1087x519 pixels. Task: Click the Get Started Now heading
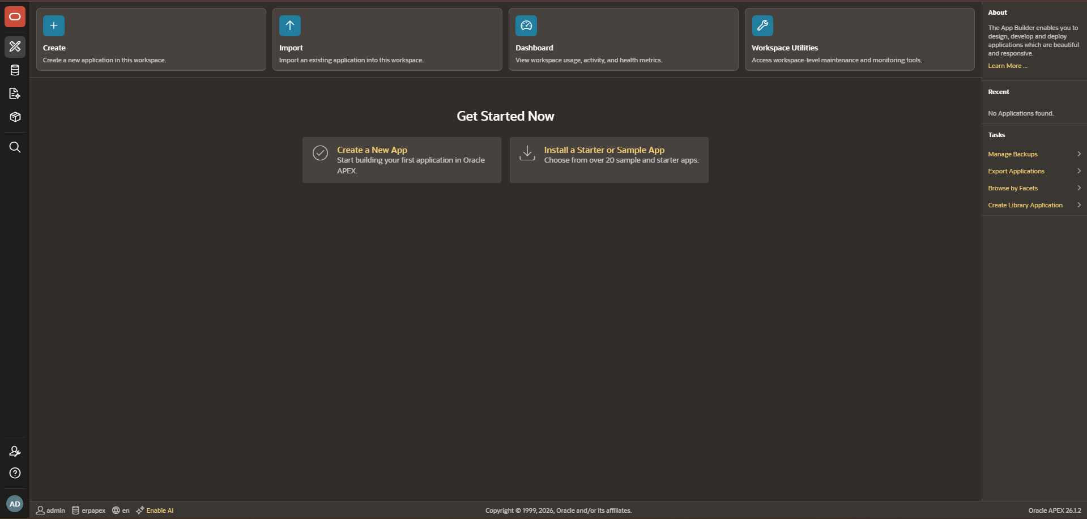point(505,116)
